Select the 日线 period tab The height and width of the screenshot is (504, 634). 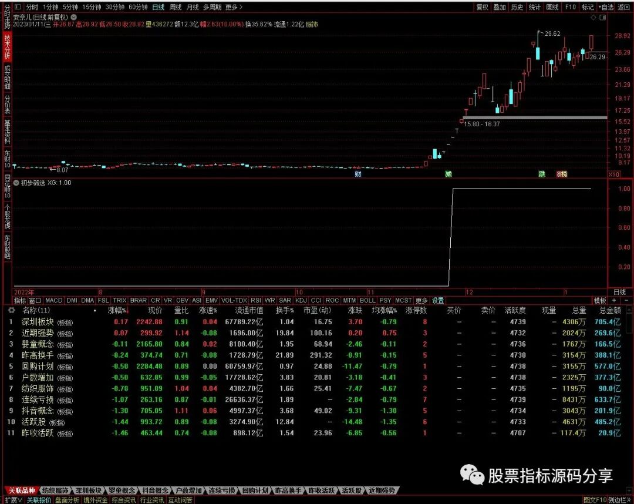click(158, 7)
